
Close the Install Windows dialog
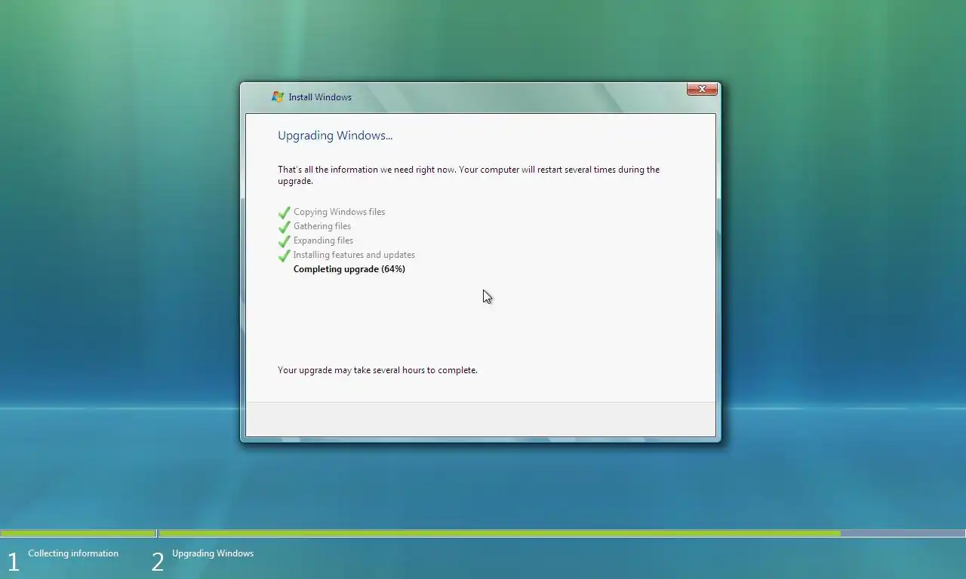pos(702,89)
